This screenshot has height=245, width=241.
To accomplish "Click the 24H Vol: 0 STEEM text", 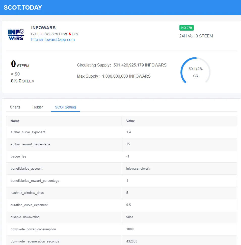I will coord(196,36).
